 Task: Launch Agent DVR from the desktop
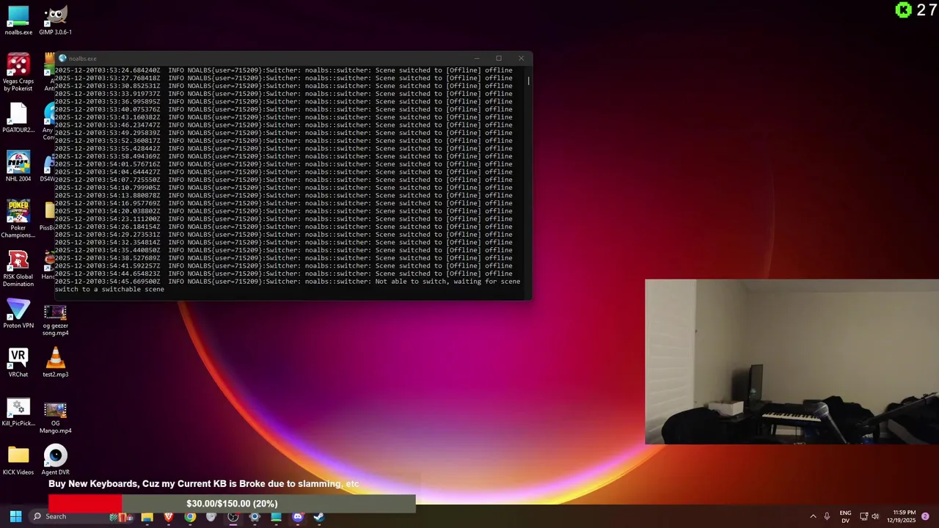tap(55, 461)
